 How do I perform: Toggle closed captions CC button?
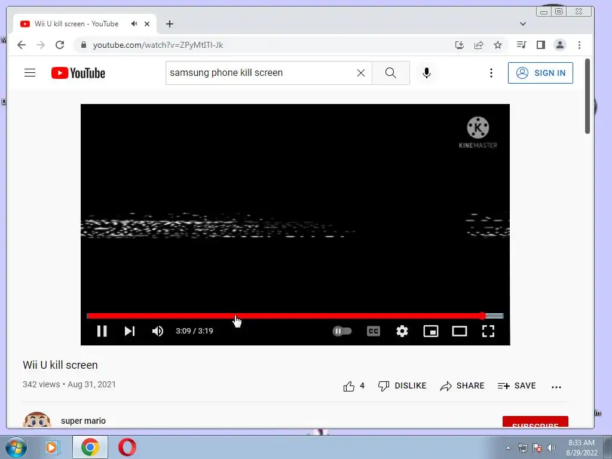374,331
